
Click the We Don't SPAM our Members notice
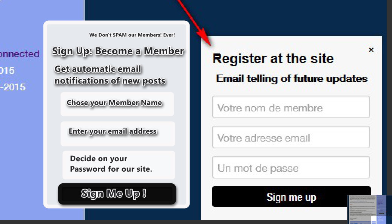(x=132, y=35)
